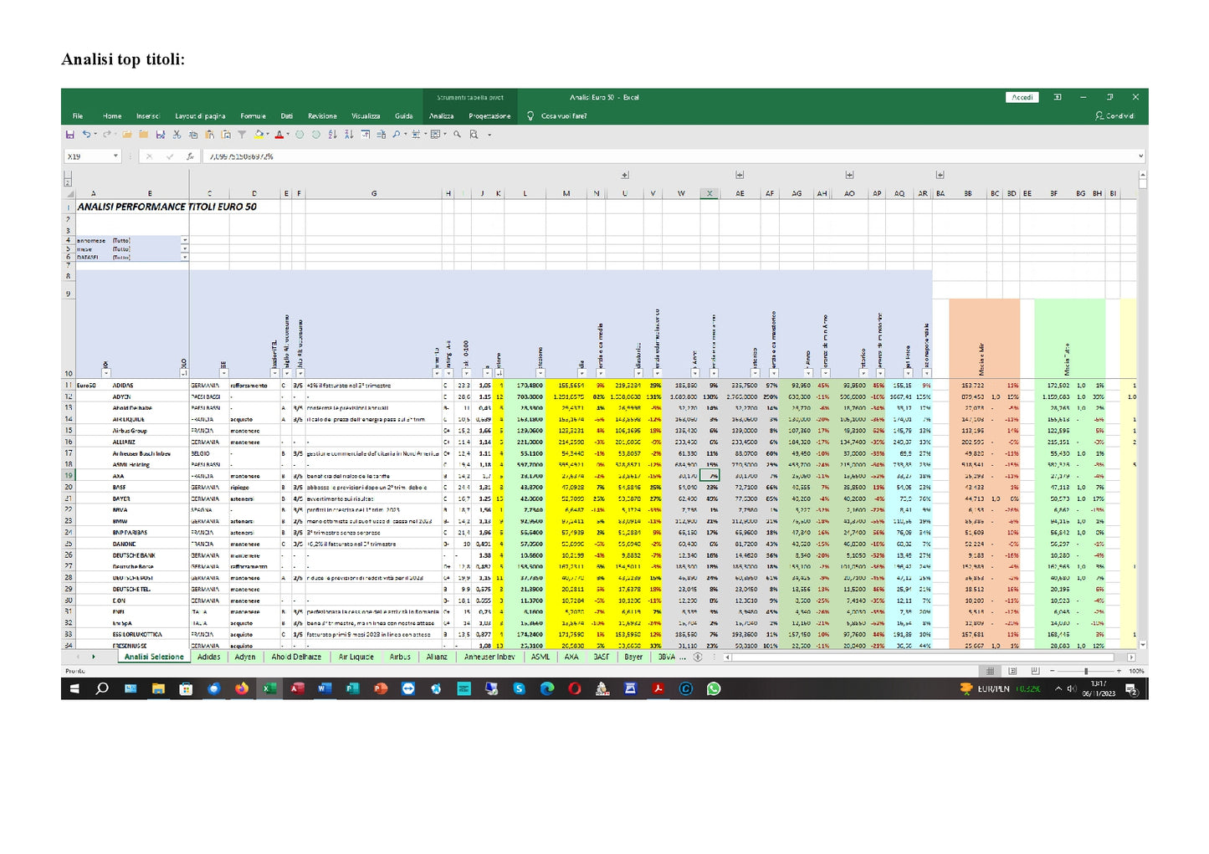Open the File menu
The width and height of the screenshot is (1209, 854).
point(78,116)
